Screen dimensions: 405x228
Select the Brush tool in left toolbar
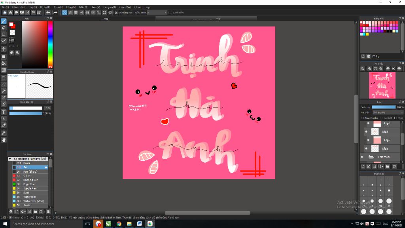click(4, 21)
